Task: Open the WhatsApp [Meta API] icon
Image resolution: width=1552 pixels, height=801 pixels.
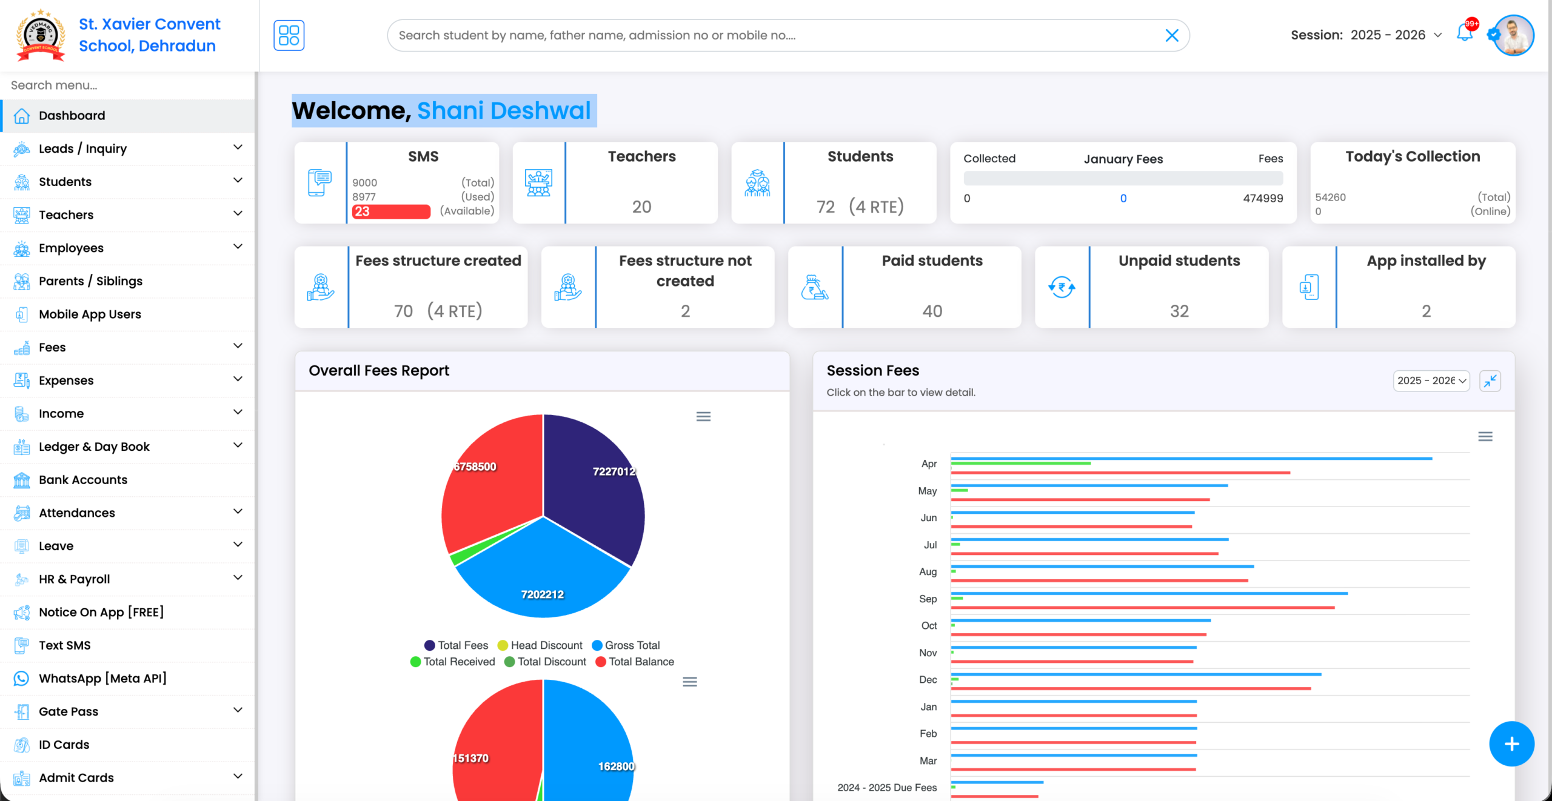Action: coord(21,678)
